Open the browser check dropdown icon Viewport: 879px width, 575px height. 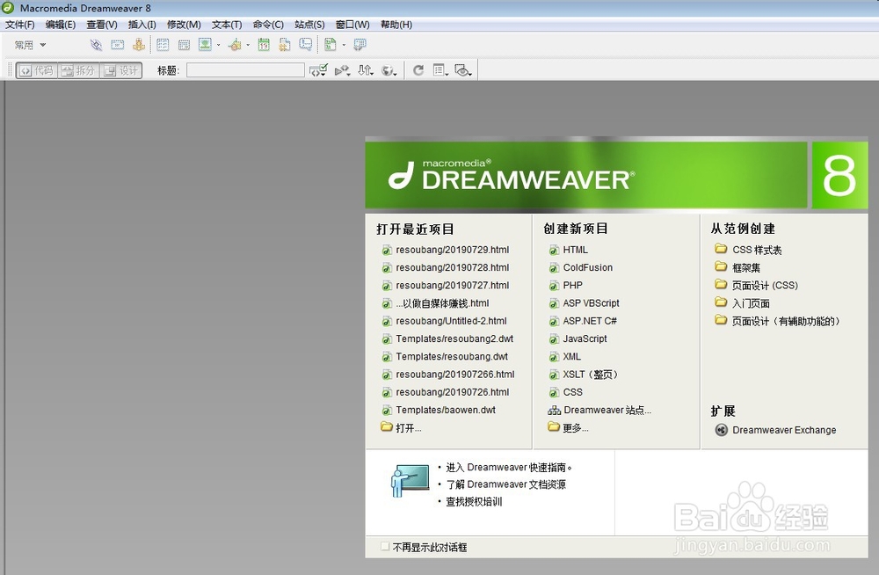tap(343, 70)
